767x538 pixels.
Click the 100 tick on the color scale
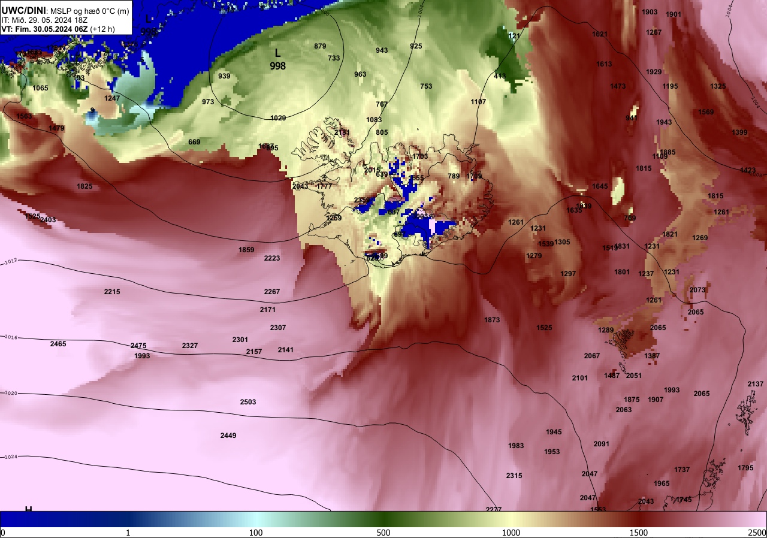tap(256, 533)
